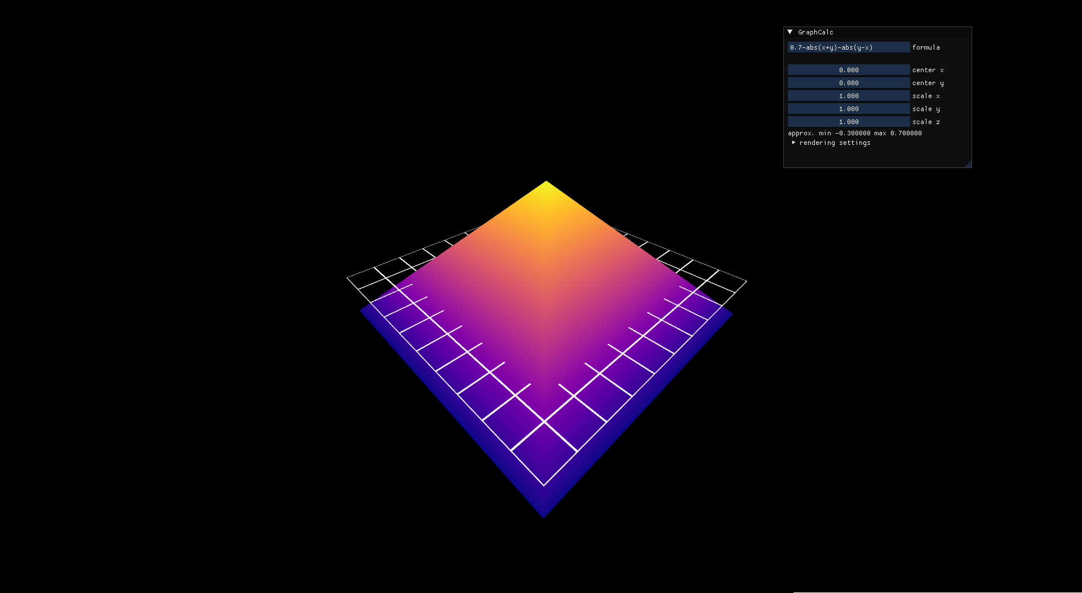1082x593 pixels.
Task: Click the scale z value field
Action: (849, 122)
